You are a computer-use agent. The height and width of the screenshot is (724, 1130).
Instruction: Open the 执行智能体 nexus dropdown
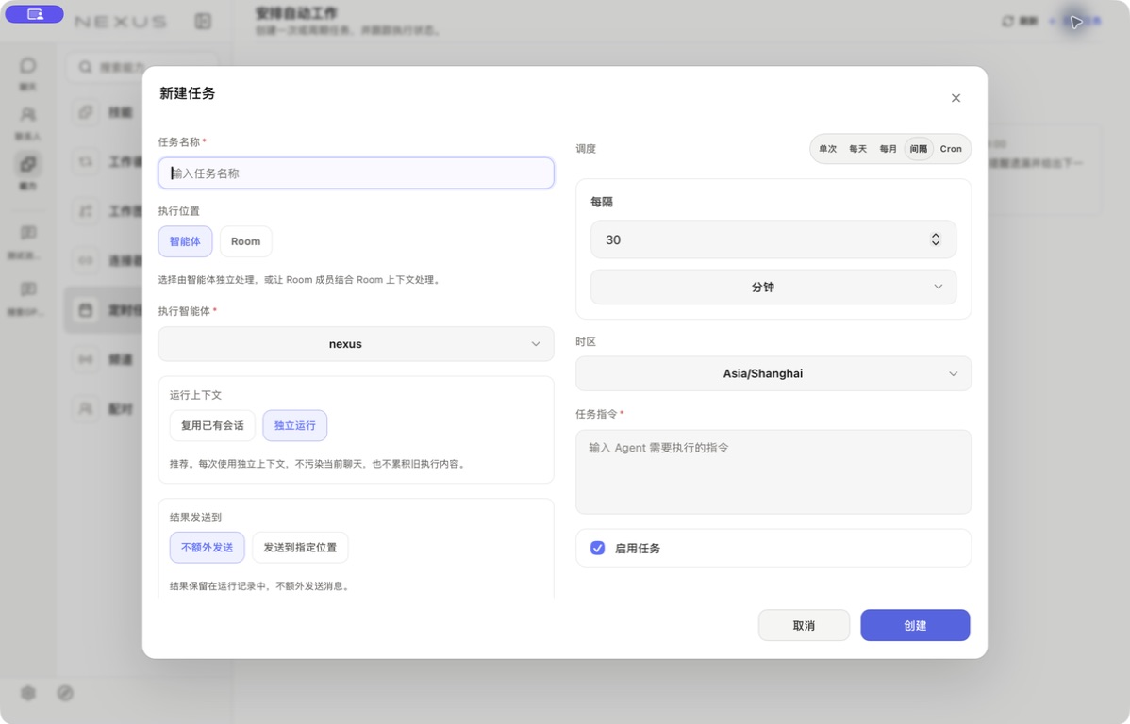click(356, 344)
